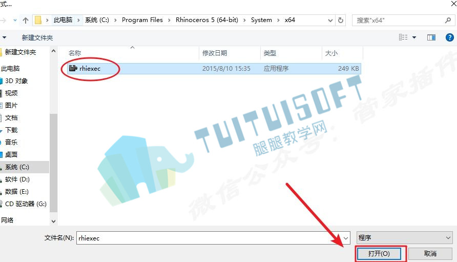Screen dimensions: 457x262
Task: Open 桌面 in navigation pane
Action: (x=11, y=154)
